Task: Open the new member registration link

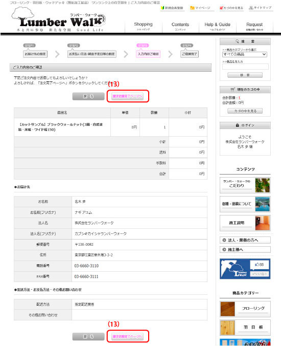Action: click(x=172, y=8)
